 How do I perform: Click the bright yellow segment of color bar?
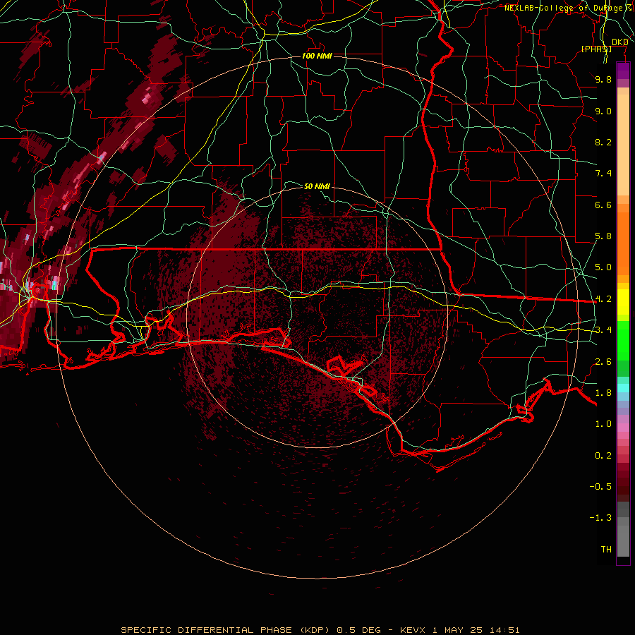click(623, 301)
